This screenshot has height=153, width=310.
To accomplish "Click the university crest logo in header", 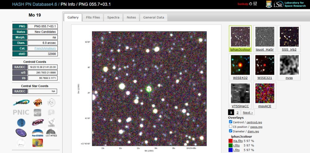I will tap(269, 4).
